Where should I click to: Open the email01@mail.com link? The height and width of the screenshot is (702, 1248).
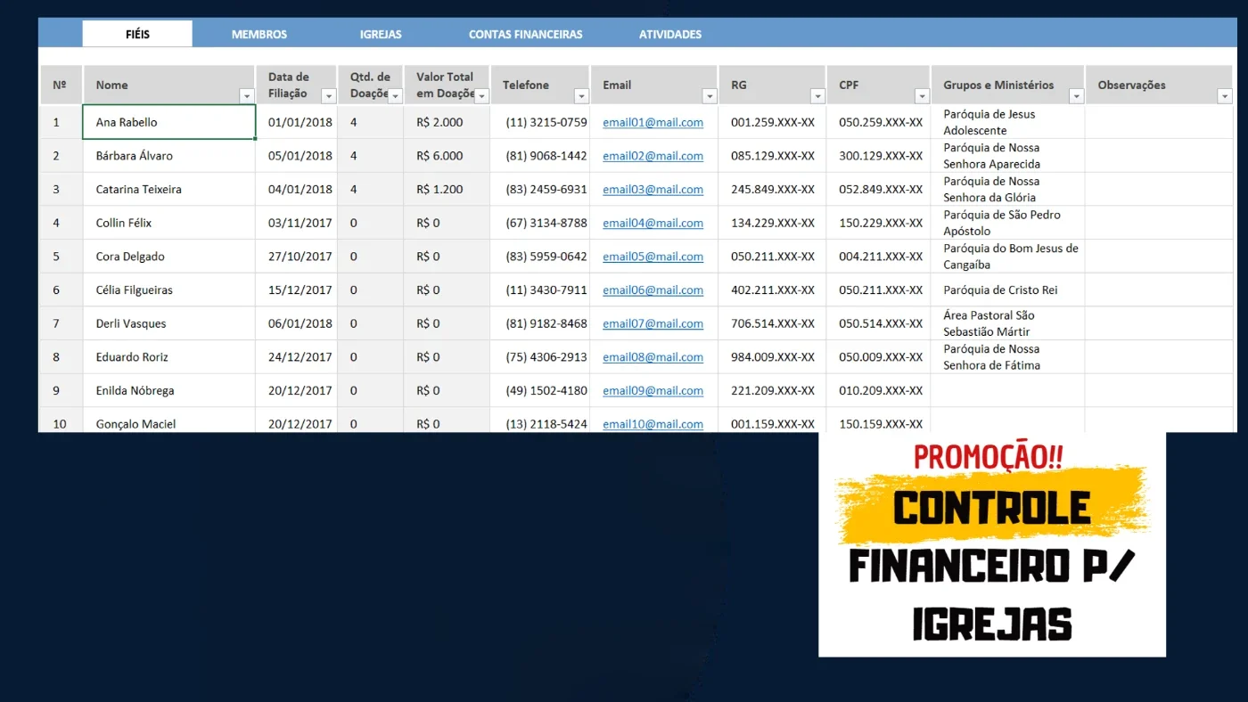pyautogui.click(x=653, y=122)
